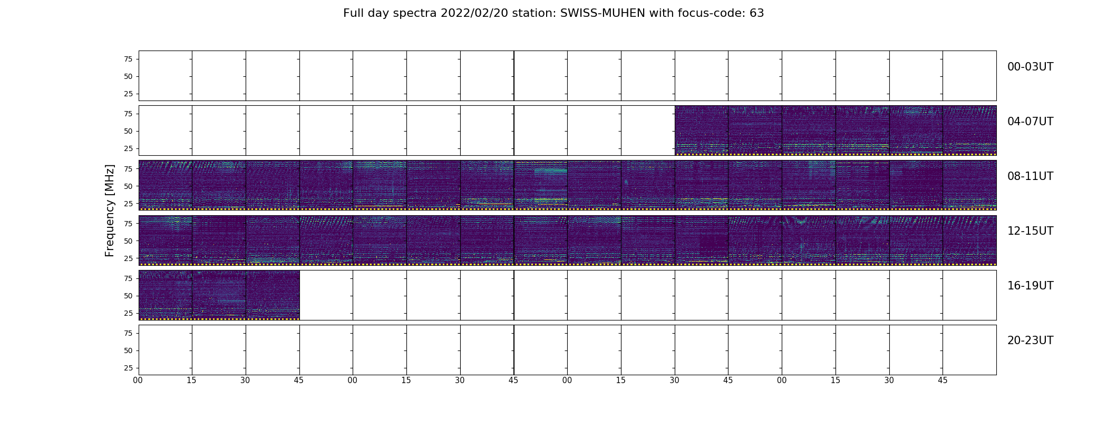Click the last "45" time-axis tick label
The image size is (1107, 421).
point(943,380)
